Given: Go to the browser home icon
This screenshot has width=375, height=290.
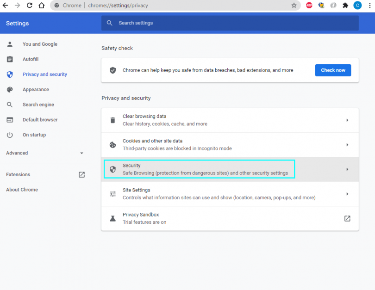Looking at the screenshot, I should click(42, 6).
